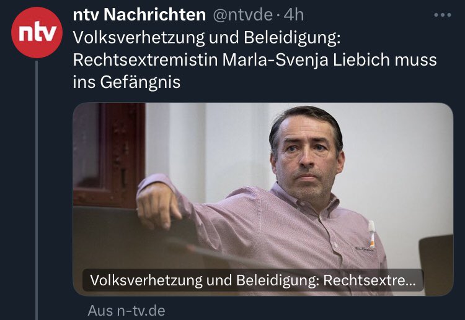Click the thread connector line below avatar
The width and height of the screenshot is (465, 320).
tap(37, 190)
